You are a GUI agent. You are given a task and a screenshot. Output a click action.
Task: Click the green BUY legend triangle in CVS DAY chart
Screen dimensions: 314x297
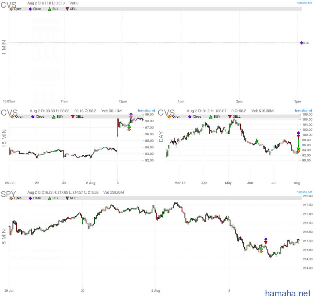211,117
